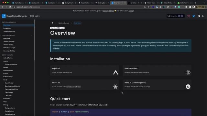Click the Search input field
Image resolution: width=207 pixels, height=116 pixels.
175,16
